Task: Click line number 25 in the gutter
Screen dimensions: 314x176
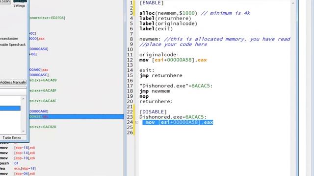Action: pos(130,127)
